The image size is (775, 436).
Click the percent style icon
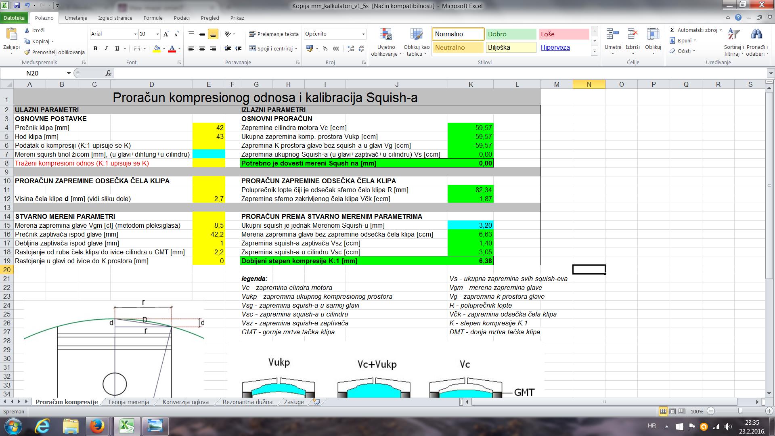325,48
